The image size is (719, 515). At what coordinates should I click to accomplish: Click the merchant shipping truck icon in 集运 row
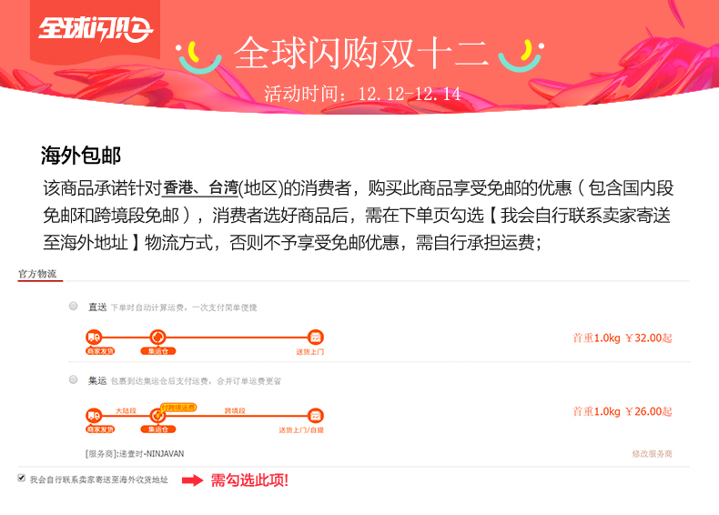pos(94,416)
